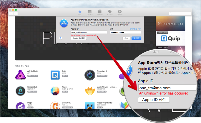Screen dimensions: 201x123
Task: Go forward with the toolbar forward arrow
Action: point(16,14)
